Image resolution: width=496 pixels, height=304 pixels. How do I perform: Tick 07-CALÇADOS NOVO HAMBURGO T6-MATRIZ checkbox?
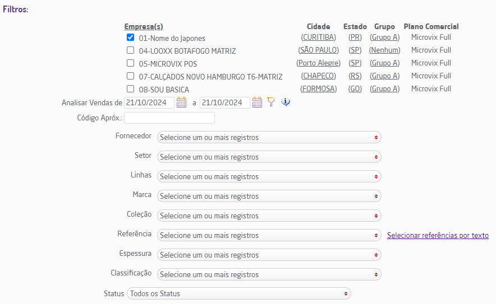131,76
